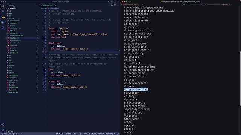Click YAML language mode in status bar

click(85, 134)
